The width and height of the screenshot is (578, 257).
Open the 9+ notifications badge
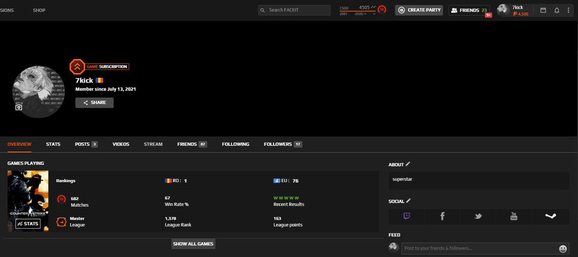(488, 15)
